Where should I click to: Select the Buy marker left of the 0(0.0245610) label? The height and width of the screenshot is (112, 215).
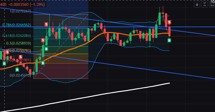point(17,70)
